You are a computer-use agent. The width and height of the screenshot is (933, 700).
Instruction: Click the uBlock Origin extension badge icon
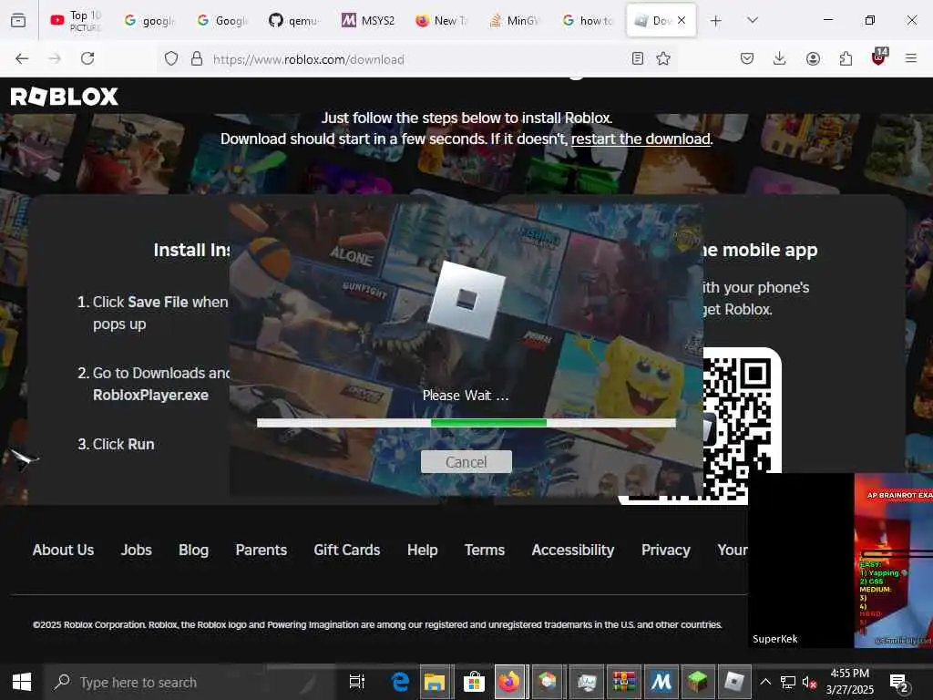click(x=879, y=57)
